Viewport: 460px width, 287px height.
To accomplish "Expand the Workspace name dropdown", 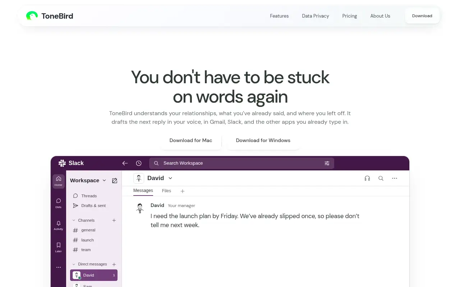I will [x=104, y=180].
